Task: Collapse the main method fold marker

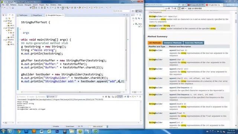Action: coord(20,40)
